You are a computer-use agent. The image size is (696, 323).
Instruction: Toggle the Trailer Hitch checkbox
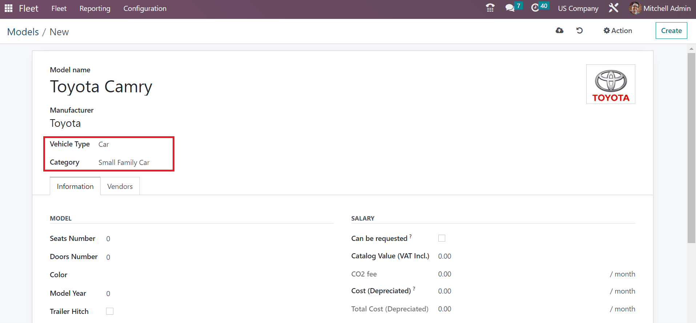(110, 311)
